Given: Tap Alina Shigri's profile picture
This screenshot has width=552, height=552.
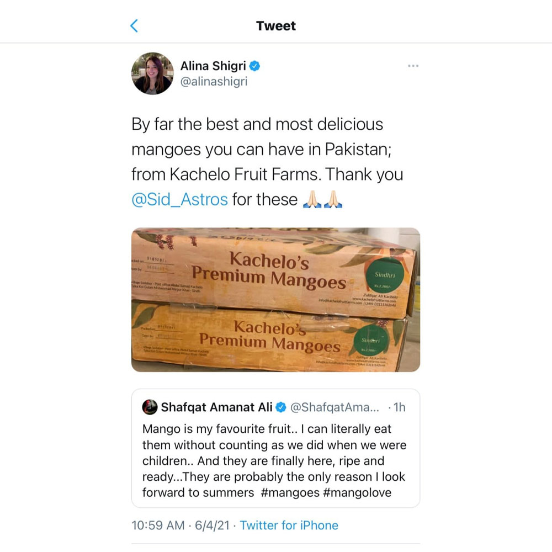Looking at the screenshot, I should (152, 73).
